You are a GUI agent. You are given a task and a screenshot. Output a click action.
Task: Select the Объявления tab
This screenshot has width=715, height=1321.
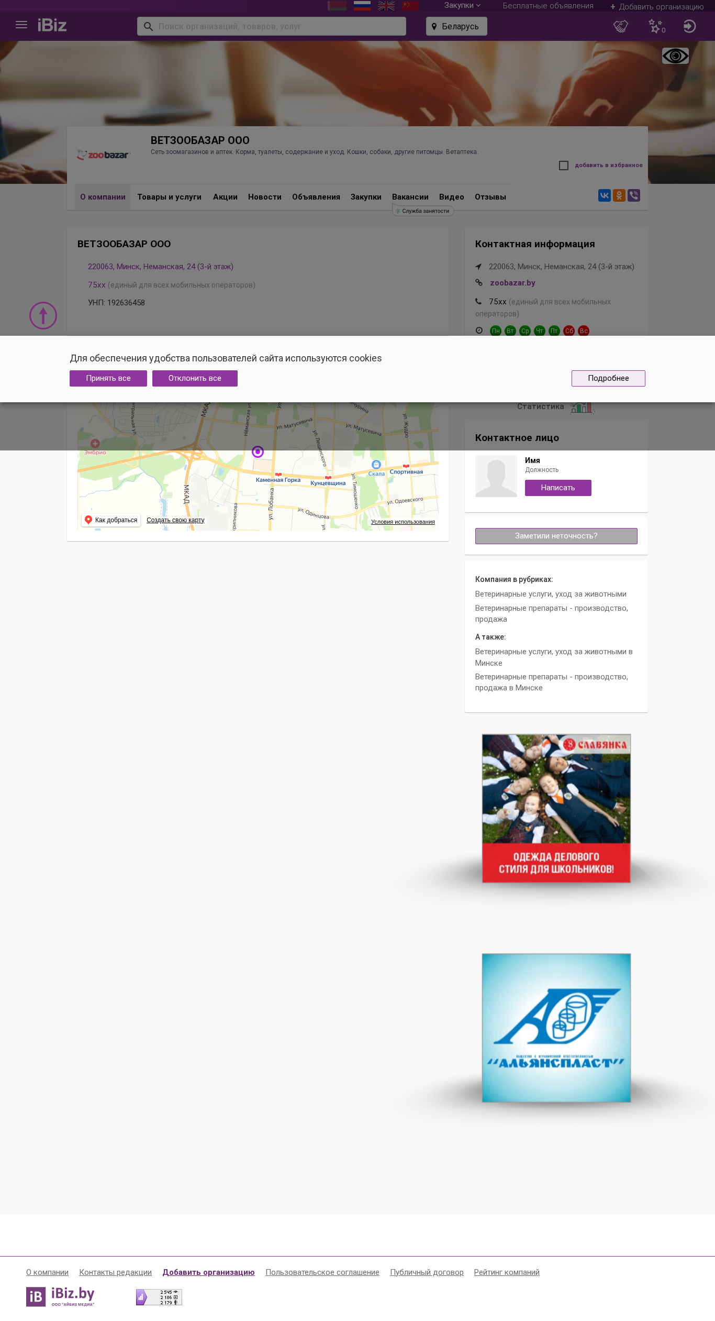click(x=316, y=197)
